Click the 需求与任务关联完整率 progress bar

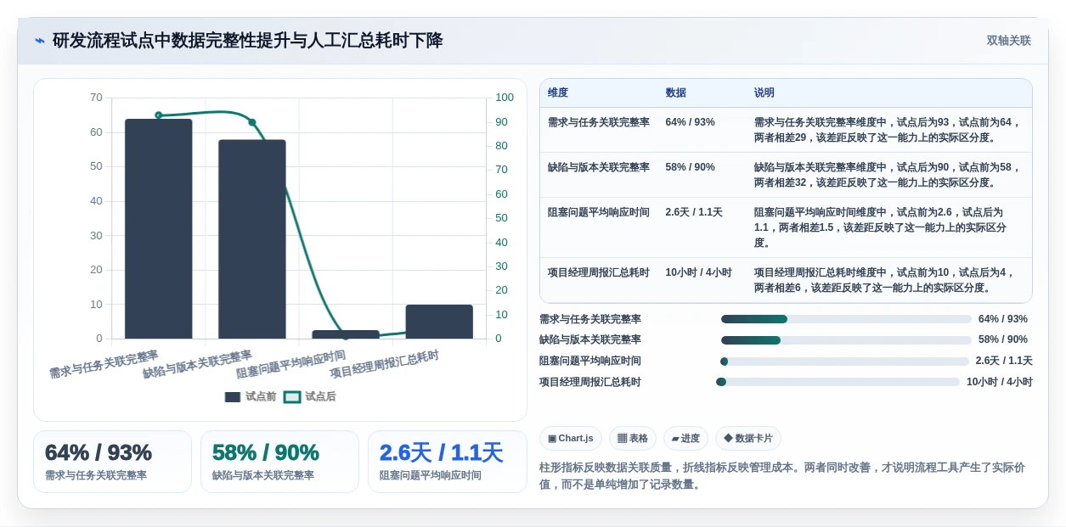[x=846, y=319]
